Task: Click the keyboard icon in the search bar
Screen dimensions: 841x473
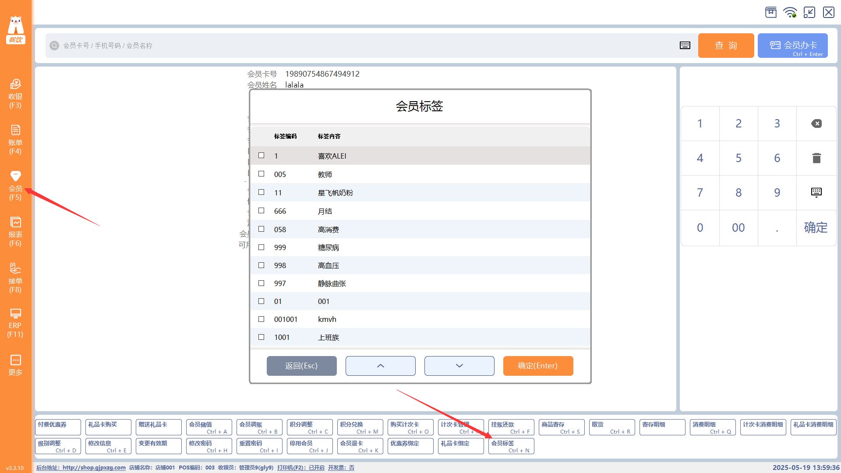Action: coord(685,46)
